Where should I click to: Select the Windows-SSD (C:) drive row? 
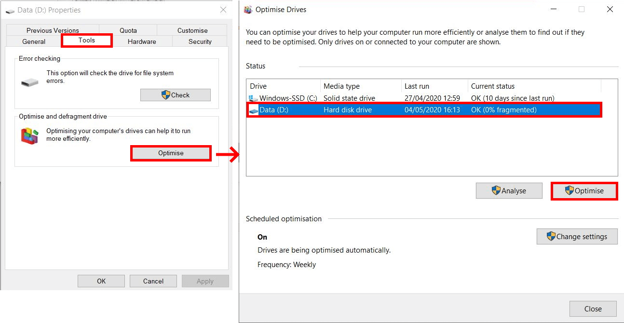pos(424,98)
